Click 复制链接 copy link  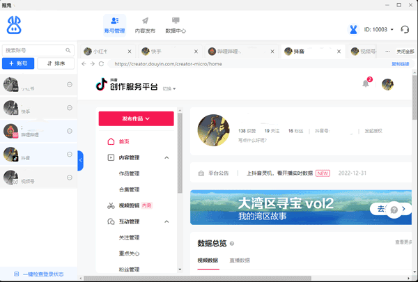click(x=400, y=64)
